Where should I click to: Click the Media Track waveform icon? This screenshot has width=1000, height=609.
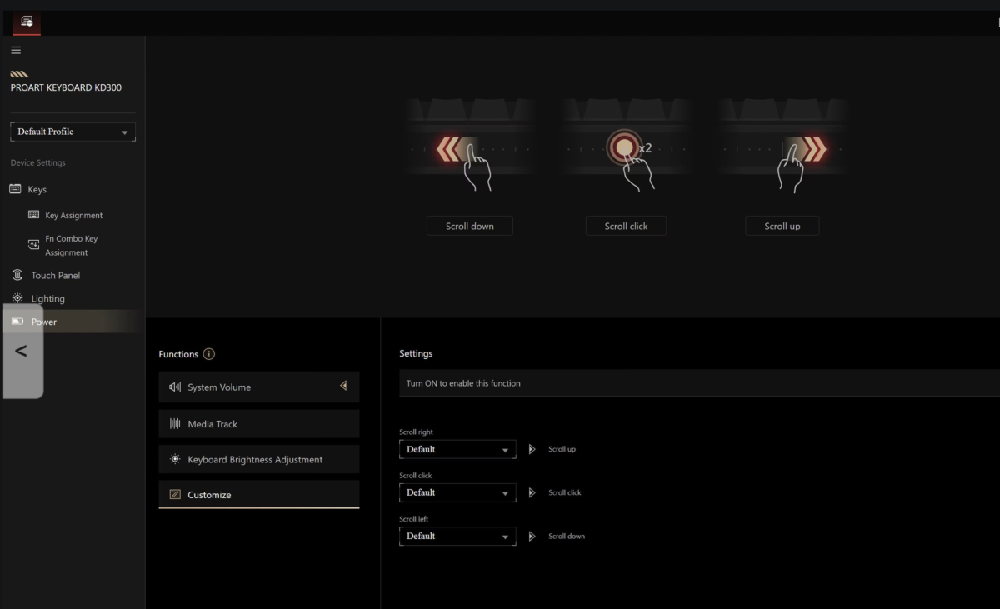click(x=175, y=424)
